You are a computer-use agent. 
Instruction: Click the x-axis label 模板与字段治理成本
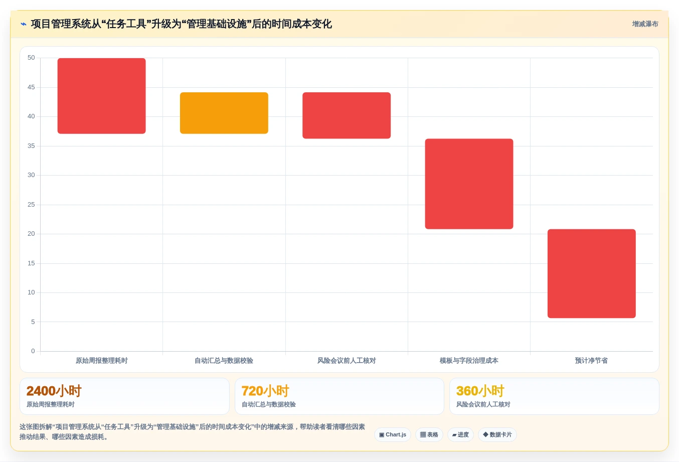(x=469, y=361)
